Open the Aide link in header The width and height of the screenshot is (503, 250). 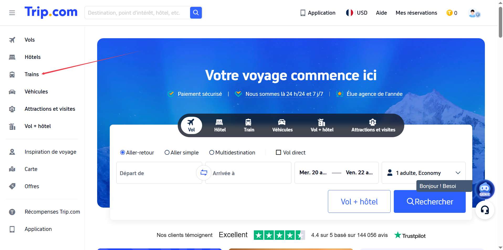[381, 13]
